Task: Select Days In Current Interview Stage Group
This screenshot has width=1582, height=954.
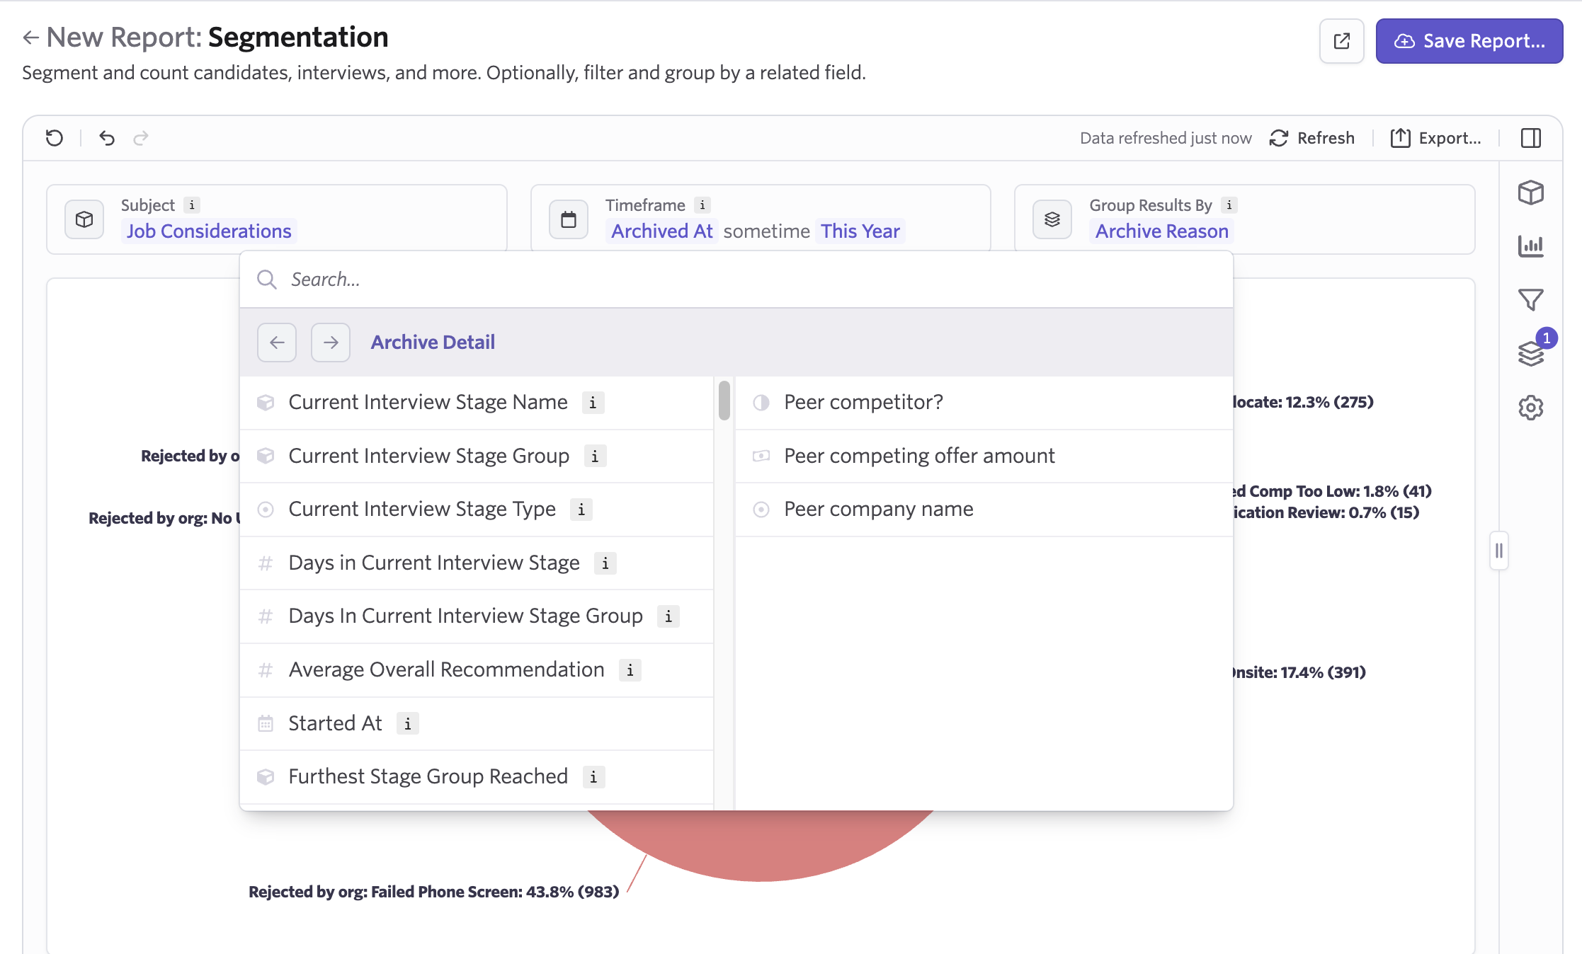Action: (x=477, y=616)
